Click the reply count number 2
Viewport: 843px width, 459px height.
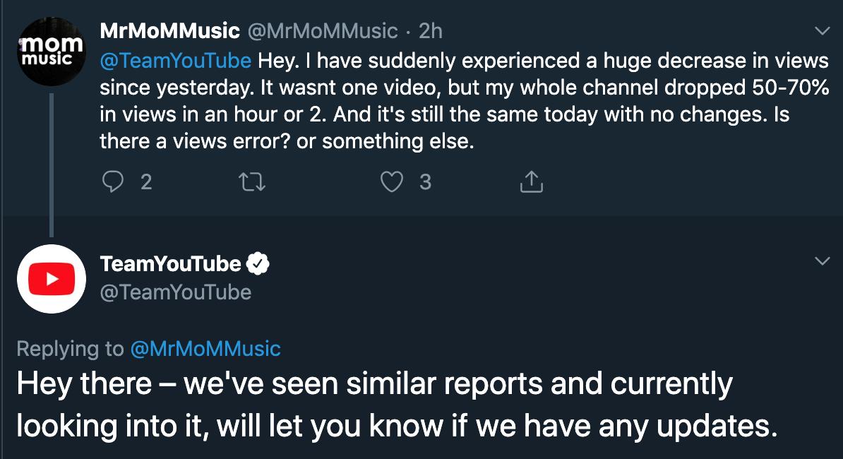pos(146,183)
